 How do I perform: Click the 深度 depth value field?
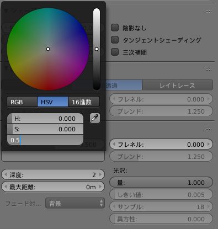[x=53, y=174]
